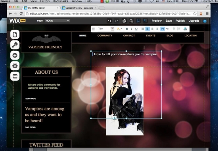Select EVENTS in site navigation
The width and height of the screenshot is (218, 151).
point(151,35)
